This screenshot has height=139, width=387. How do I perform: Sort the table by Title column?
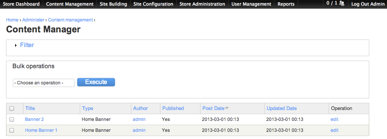point(30,108)
